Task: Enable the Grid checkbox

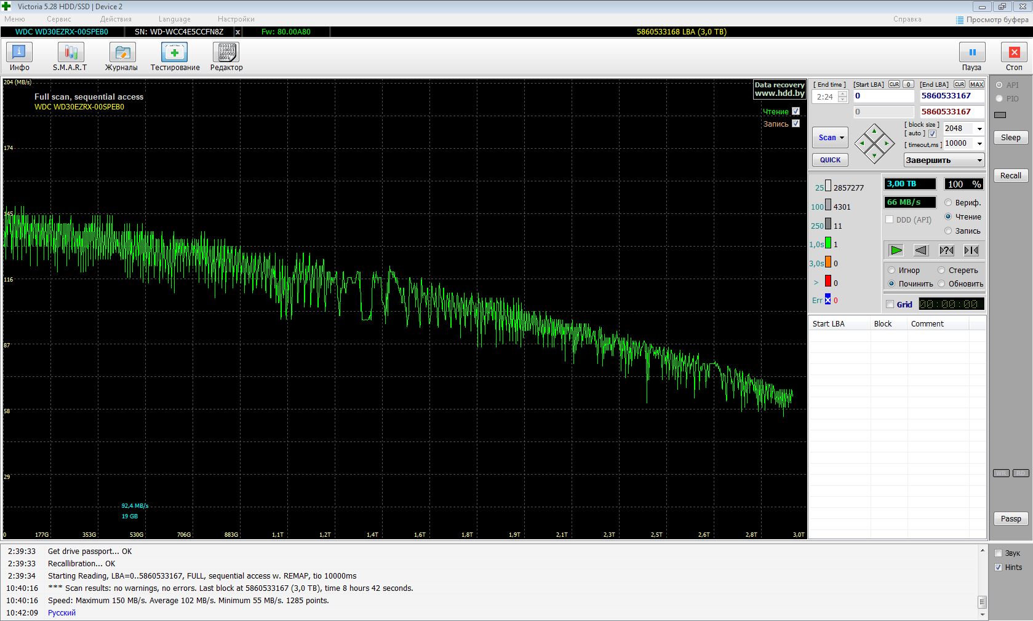Action: 890,304
